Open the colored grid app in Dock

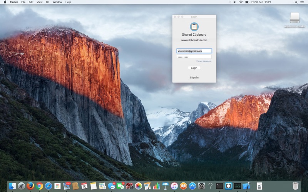click(x=57, y=186)
